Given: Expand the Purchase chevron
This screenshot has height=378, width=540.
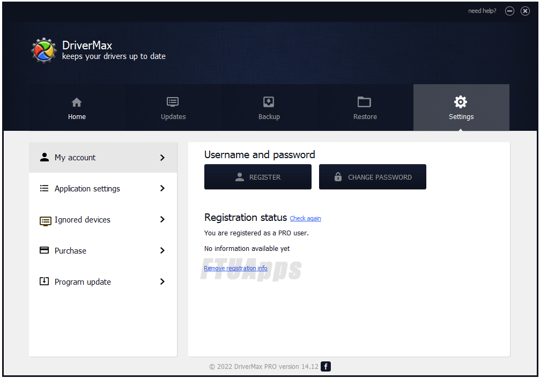Looking at the screenshot, I should point(162,250).
